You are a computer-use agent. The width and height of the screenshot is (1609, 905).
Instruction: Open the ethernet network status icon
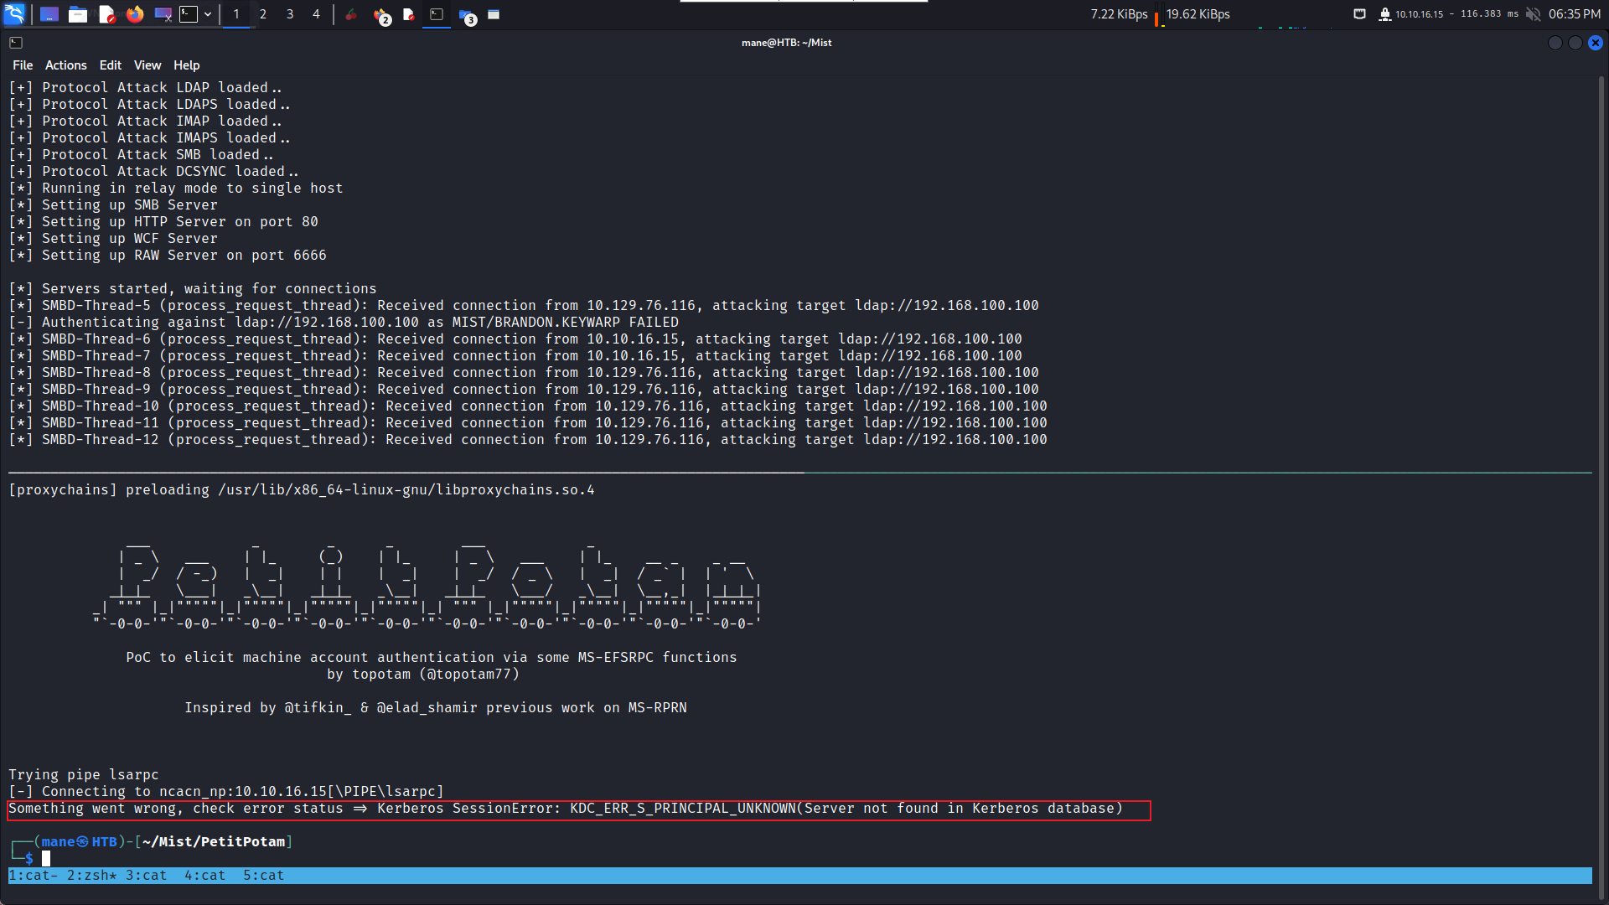click(x=1359, y=14)
